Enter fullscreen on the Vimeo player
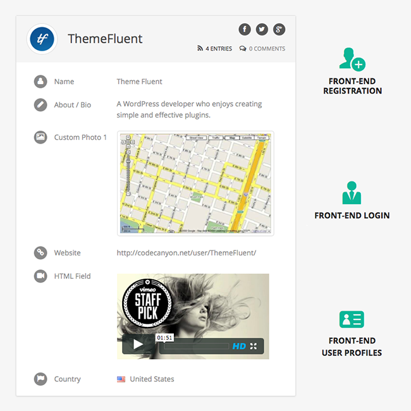Screen dimensions: 411x411 pos(254,347)
